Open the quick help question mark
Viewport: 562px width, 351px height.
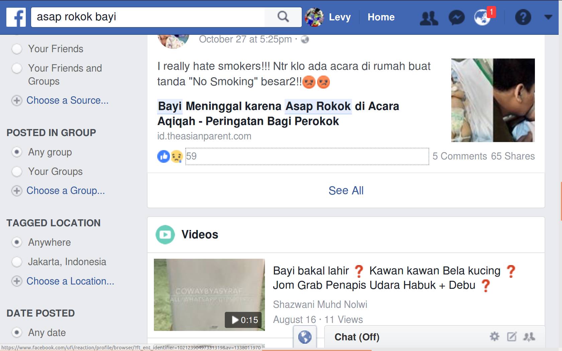point(523,17)
